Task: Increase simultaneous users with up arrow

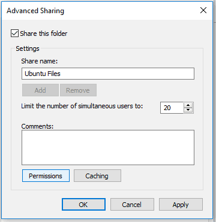Action: 188,105
